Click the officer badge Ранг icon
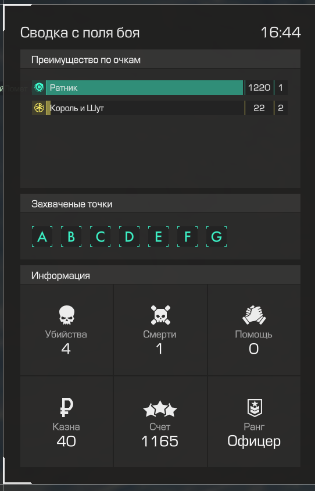Screen dimensions: 315x491 (x=255, y=408)
